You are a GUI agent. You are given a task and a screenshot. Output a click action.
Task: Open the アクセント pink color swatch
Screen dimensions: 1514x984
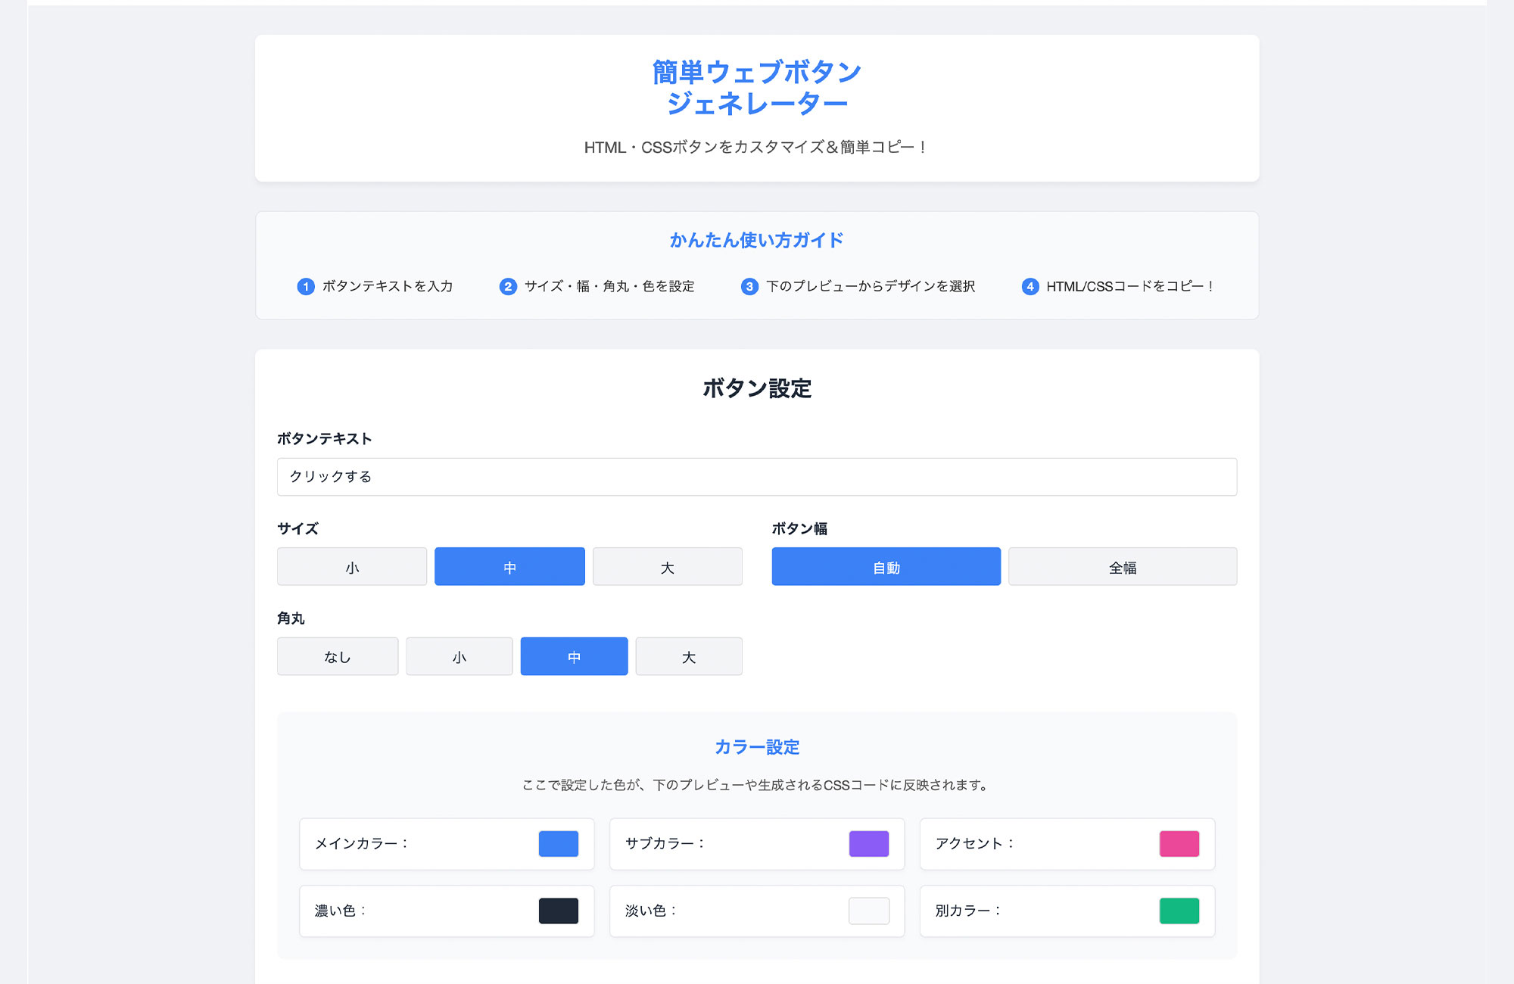tap(1179, 844)
